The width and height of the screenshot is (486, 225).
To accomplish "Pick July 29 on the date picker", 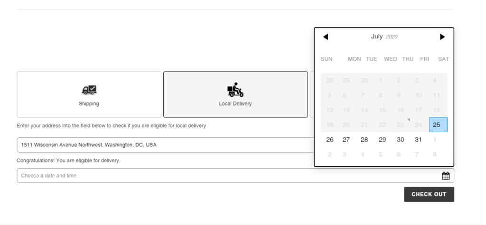I will pyautogui.click(x=382, y=140).
